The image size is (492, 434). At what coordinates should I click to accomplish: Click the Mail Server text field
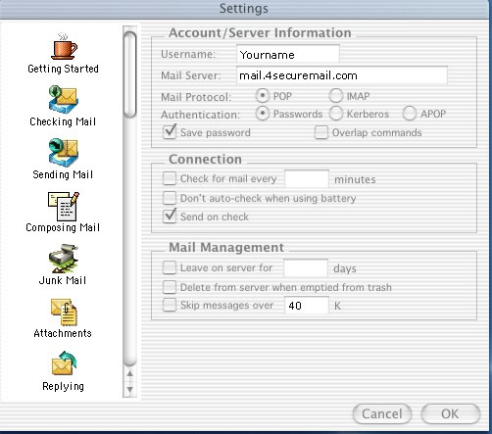pyautogui.click(x=342, y=75)
